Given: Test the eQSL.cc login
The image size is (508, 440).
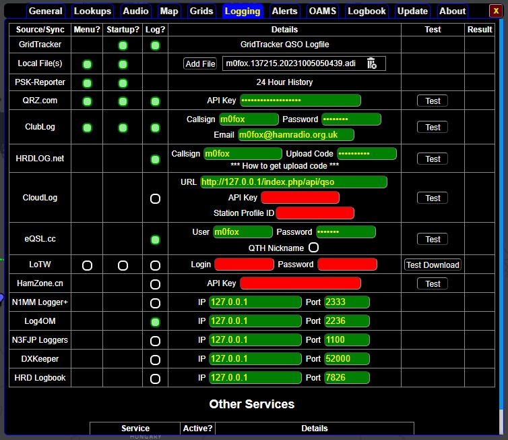Looking at the screenshot, I should [x=433, y=239].
